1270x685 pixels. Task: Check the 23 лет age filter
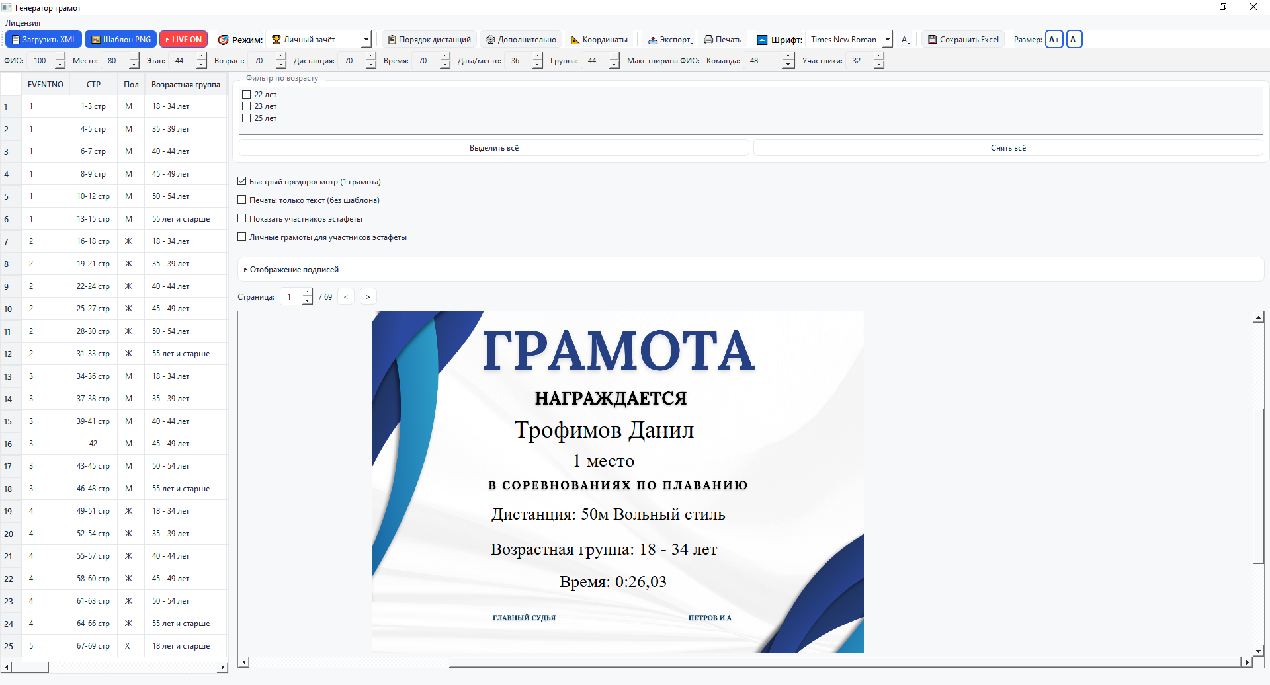[x=247, y=106]
